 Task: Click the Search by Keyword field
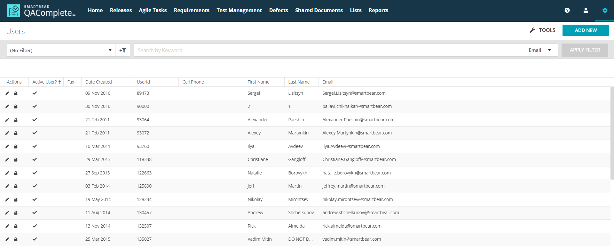click(329, 50)
